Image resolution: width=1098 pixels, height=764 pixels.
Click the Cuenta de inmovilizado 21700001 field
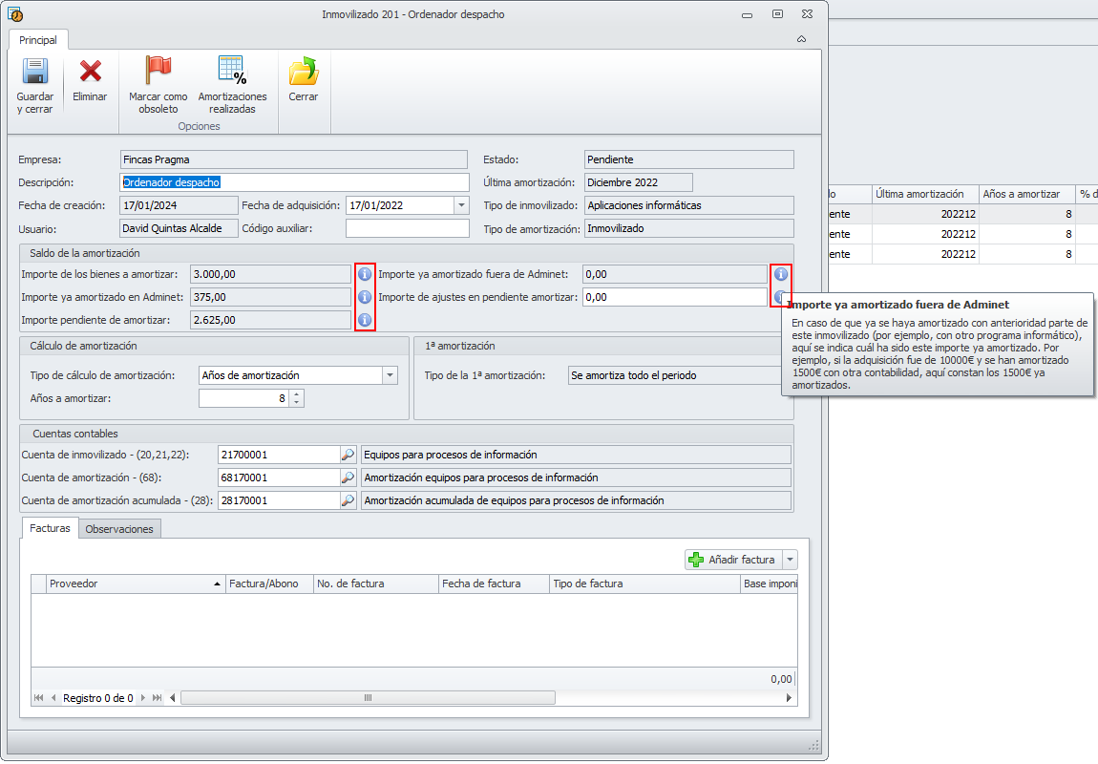point(279,456)
